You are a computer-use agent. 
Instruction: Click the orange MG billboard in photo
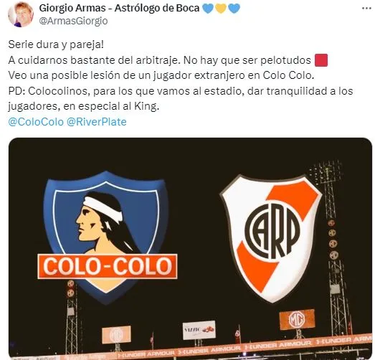297,319
